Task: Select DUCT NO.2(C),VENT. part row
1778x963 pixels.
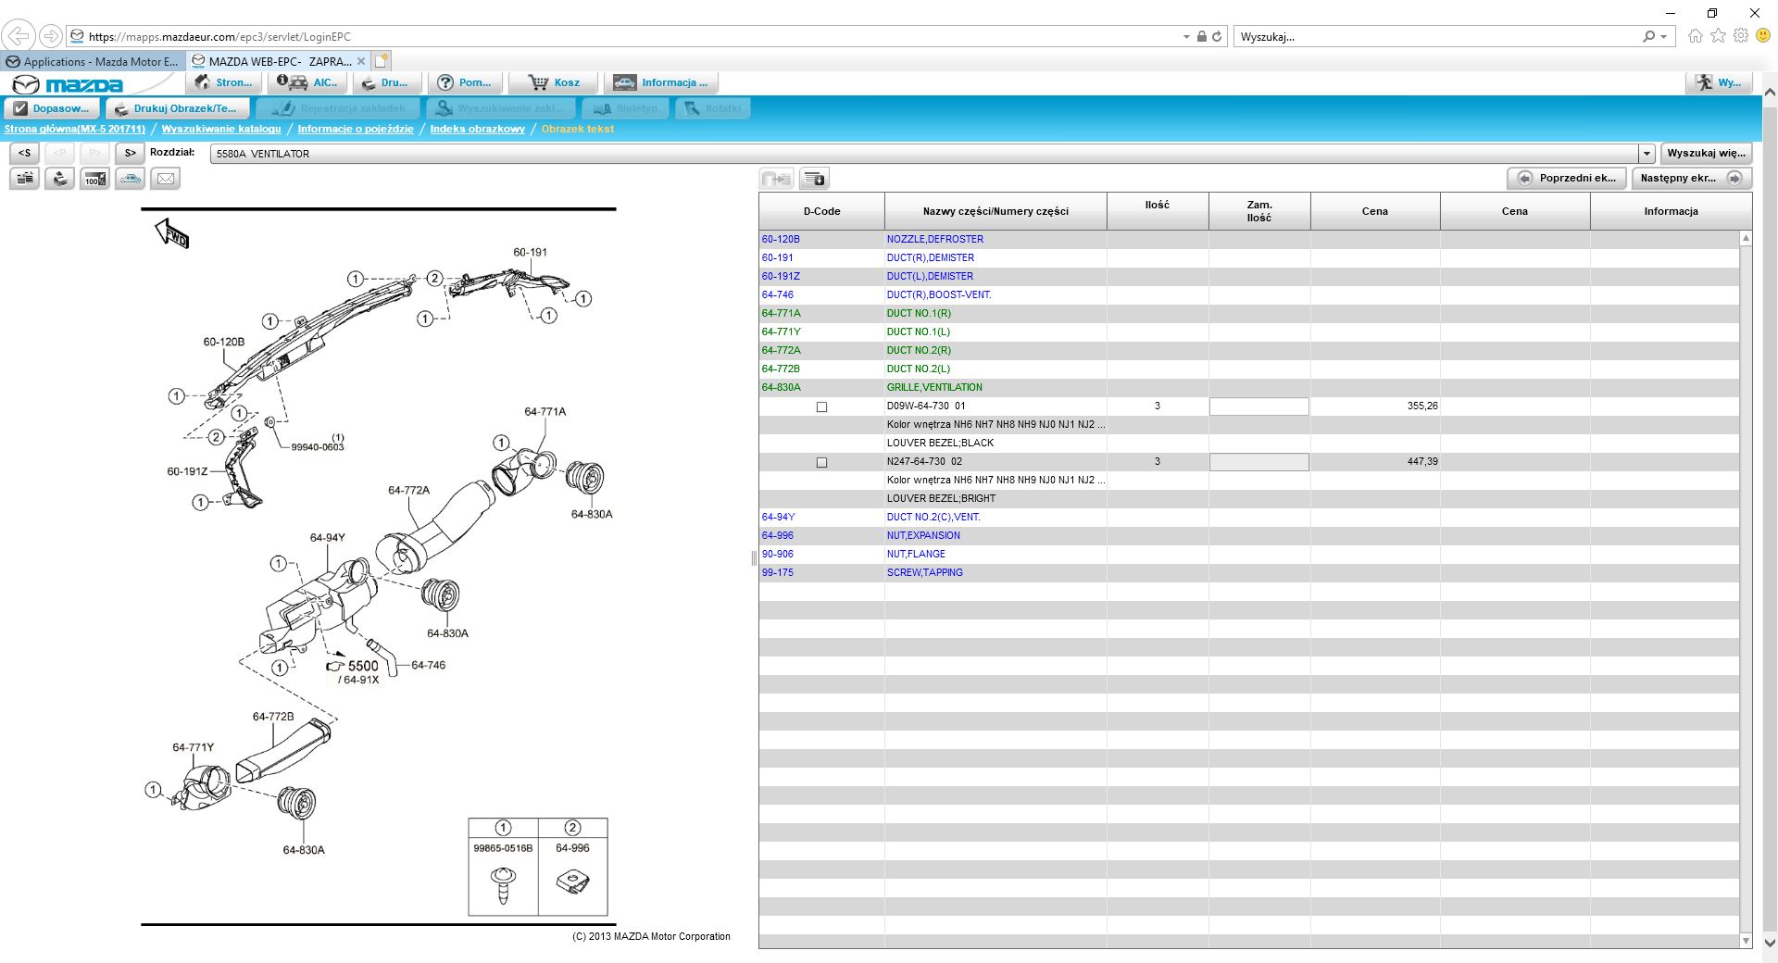Action: point(1248,517)
